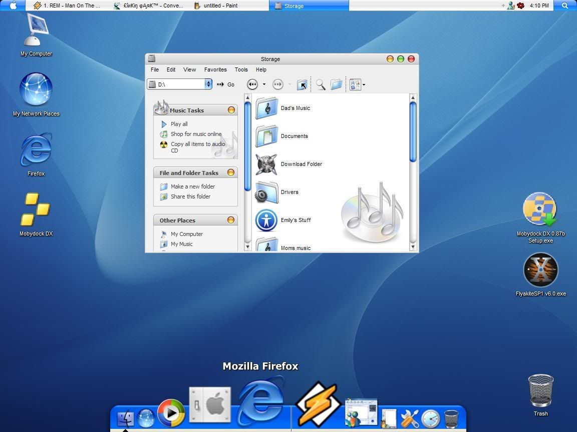577x432 pixels.
Task: Open the Edit menu in Storage
Action: 171,69
